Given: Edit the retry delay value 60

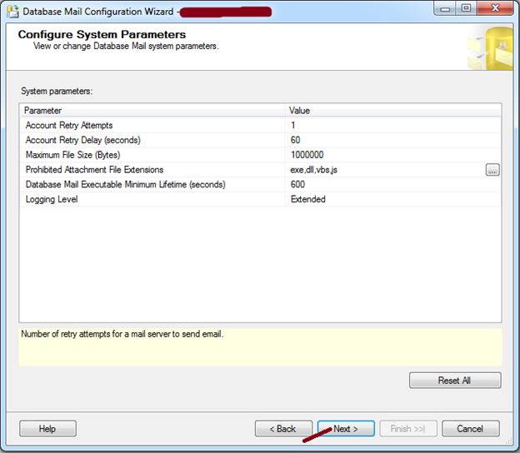Looking at the screenshot, I should click(x=393, y=140).
